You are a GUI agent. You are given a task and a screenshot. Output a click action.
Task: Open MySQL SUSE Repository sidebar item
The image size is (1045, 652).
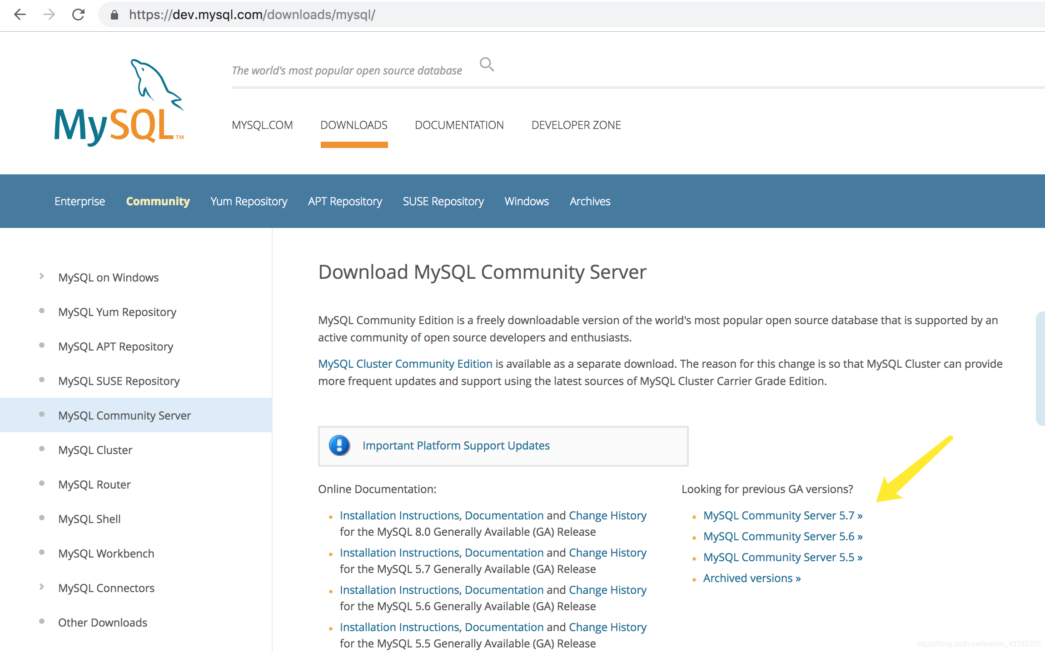(119, 381)
